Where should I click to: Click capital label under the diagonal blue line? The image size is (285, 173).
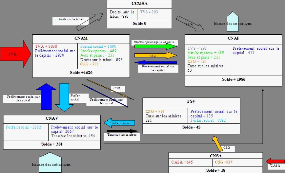[x=107, y=101]
